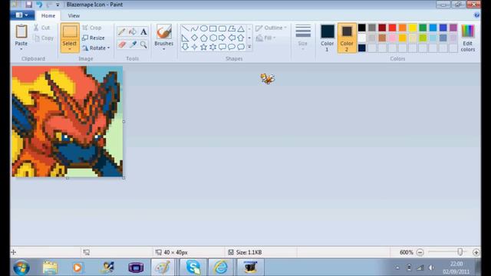Image resolution: width=491 pixels, height=276 pixels.
Task: Pick the yellow color swatch
Action: coord(413,28)
